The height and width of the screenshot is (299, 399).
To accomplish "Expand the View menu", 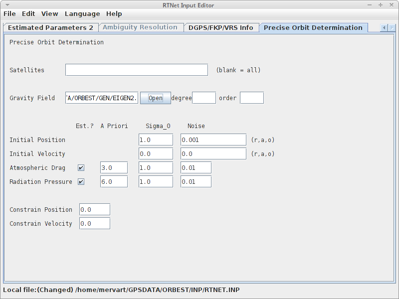I will click(x=49, y=14).
